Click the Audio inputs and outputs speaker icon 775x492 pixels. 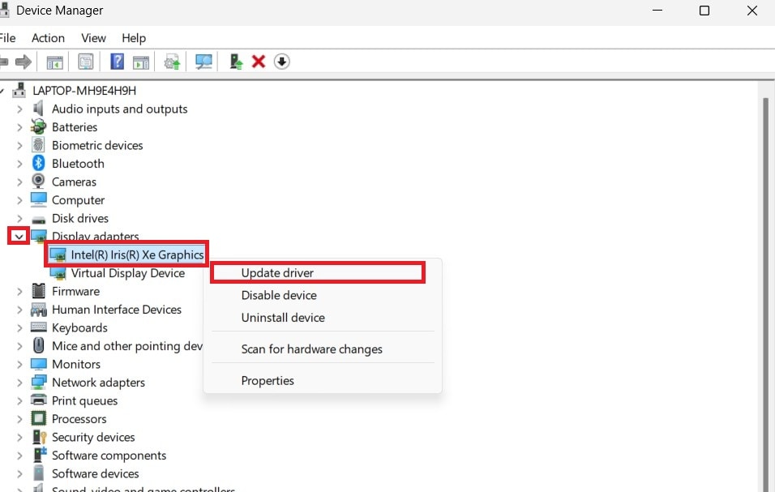[39, 109]
